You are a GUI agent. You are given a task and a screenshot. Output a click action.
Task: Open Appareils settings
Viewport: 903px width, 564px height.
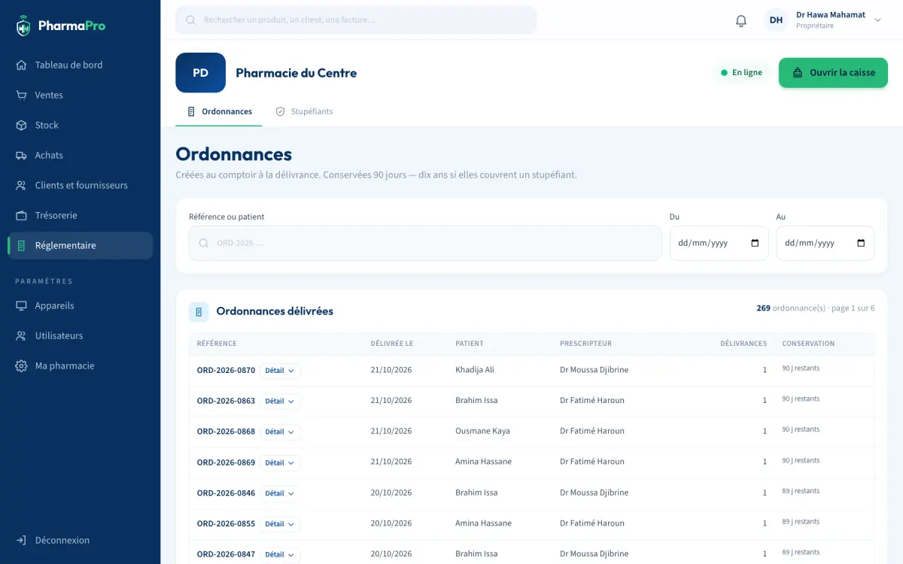[80, 305]
